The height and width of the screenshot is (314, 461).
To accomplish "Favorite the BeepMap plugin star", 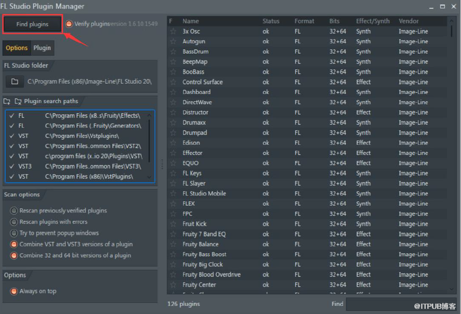I will pos(173,62).
